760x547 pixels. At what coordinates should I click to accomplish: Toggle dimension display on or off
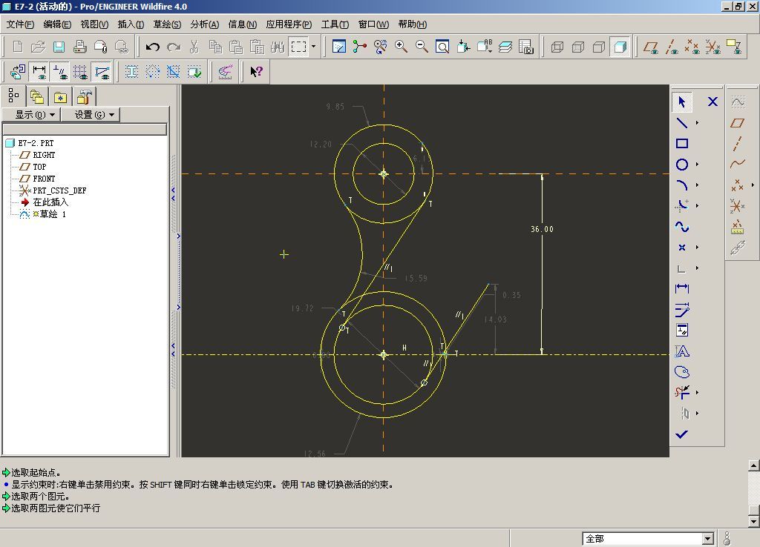tap(39, 72)
